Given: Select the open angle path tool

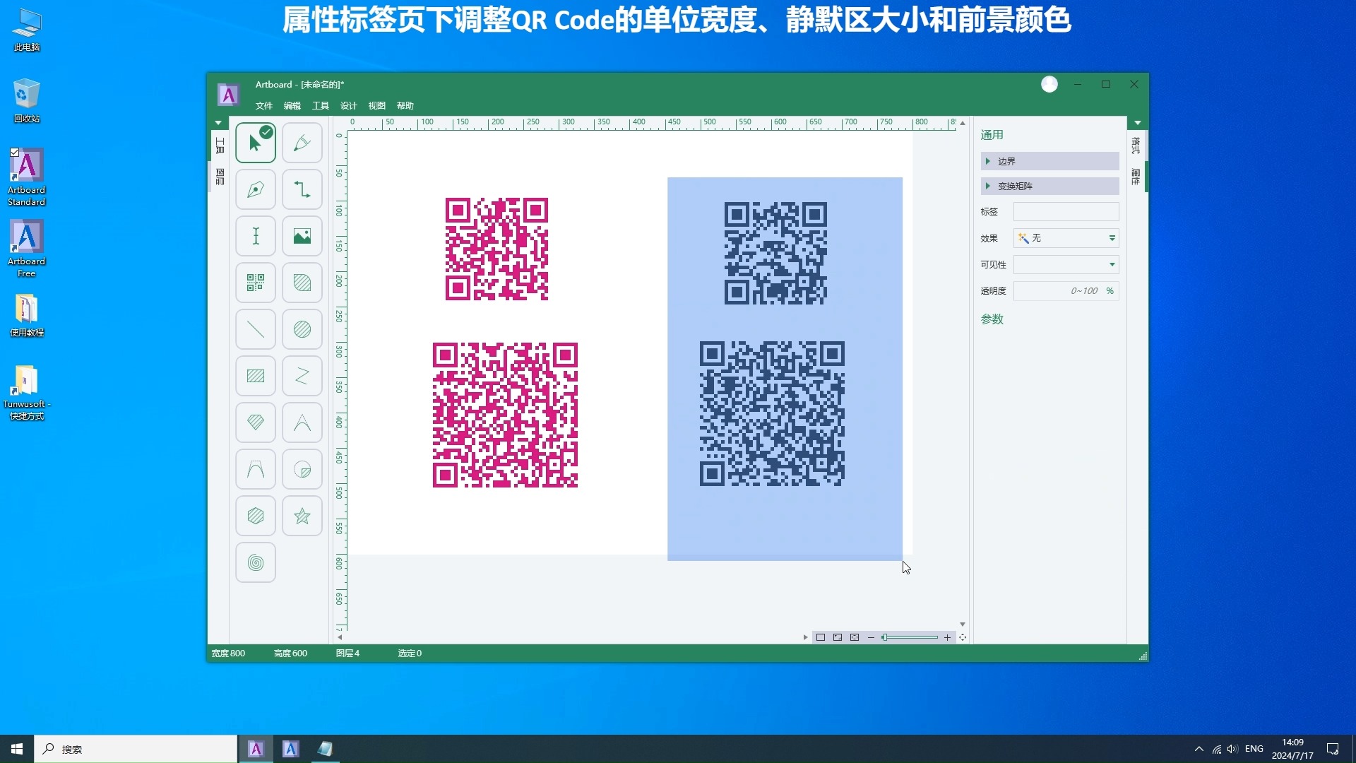Looking at the screenshot, I should [x=302, y=422].
